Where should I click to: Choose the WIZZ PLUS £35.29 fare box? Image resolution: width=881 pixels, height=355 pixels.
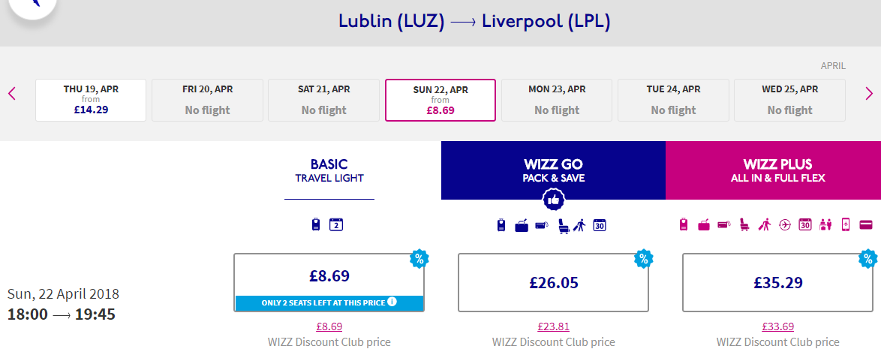(777, 282)
